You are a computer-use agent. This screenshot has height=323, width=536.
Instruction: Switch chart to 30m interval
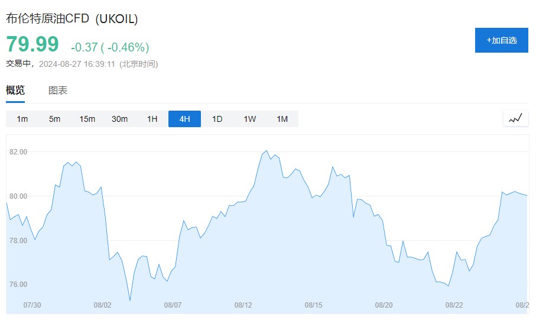point(120,119)
